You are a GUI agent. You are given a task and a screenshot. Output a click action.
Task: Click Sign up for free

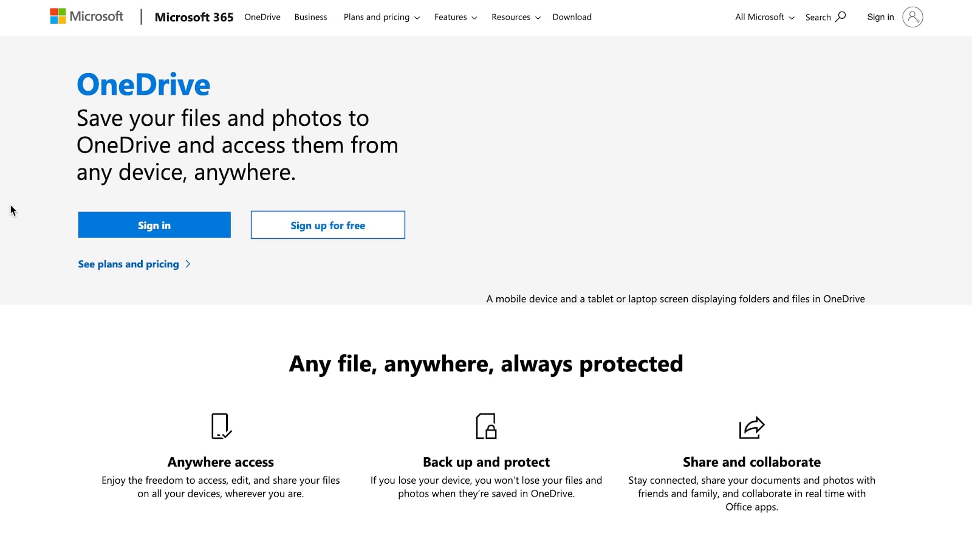click(x=327, y=225)
